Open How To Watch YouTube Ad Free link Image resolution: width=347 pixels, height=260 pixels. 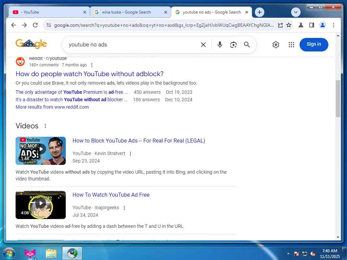(111, 195)
